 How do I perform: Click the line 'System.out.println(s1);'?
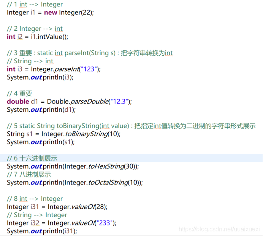click(41, 142)
